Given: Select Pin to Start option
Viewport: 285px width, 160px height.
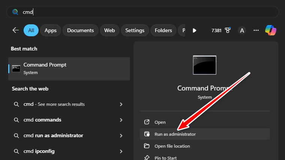Looking at the screenshot, I should 166,158.
